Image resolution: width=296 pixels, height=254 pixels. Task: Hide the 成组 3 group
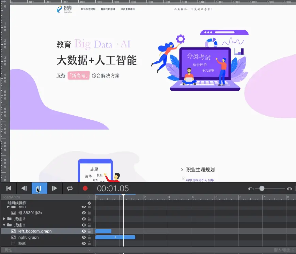(84, 219)
